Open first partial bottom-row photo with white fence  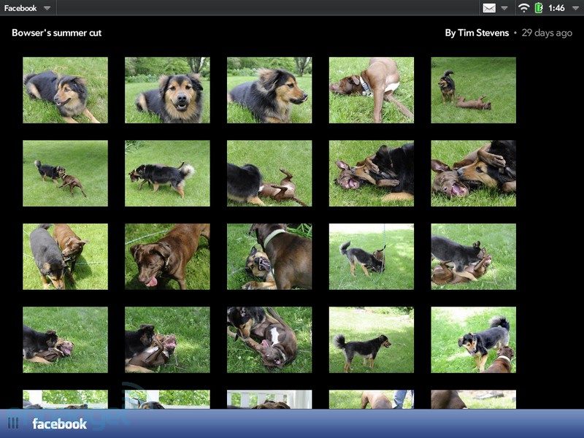click(x=65, y=399)
